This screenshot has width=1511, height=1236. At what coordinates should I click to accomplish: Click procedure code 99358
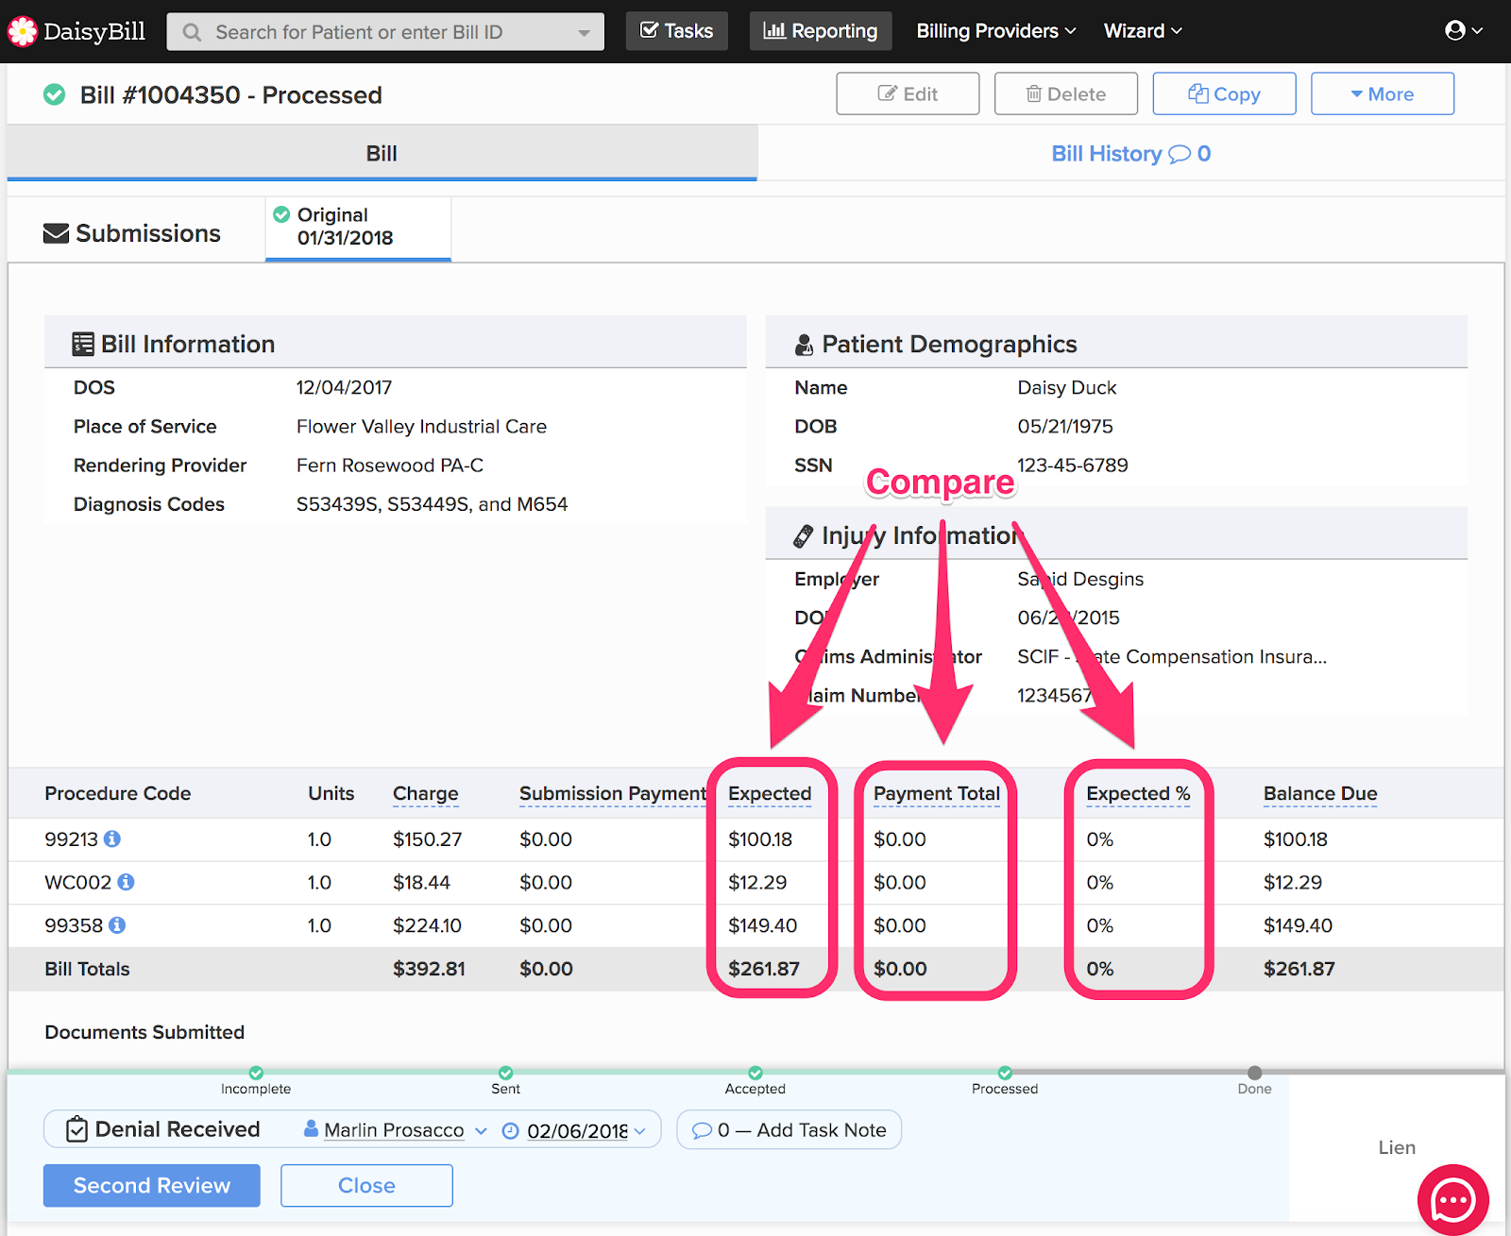(74, 925)
